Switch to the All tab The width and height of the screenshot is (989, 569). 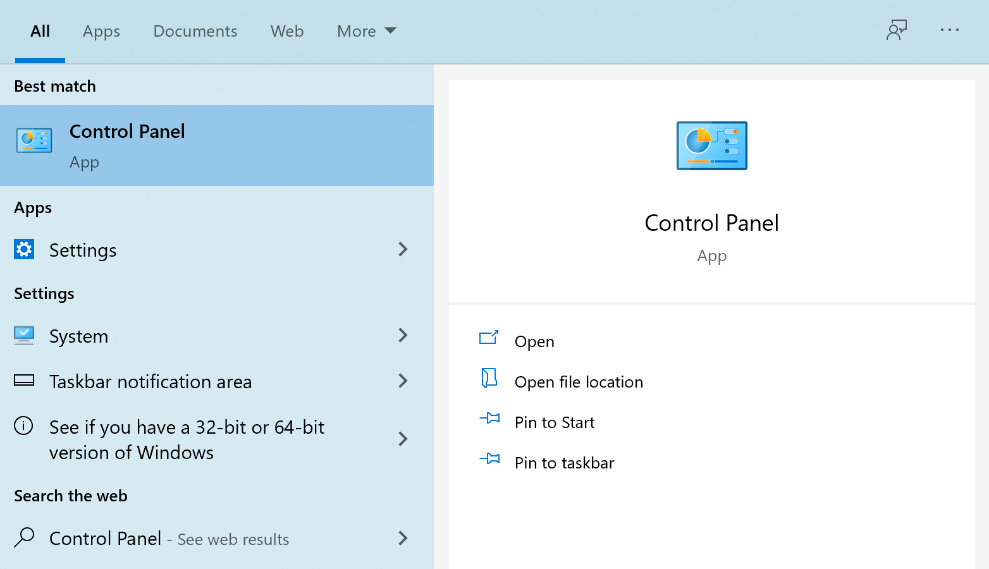coord(40,31)
